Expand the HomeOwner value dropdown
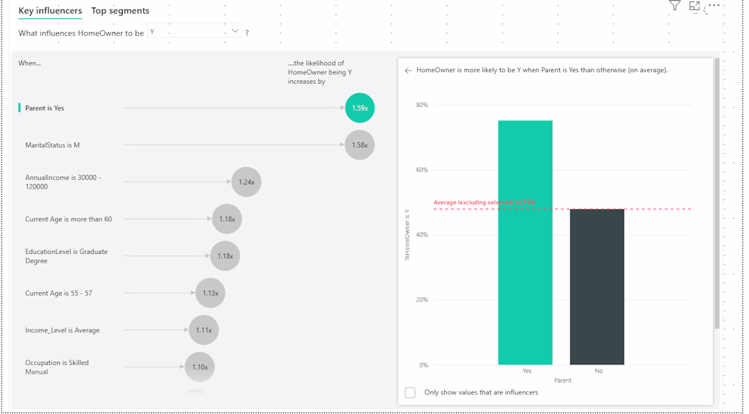The height and width of the screenshot is (414, 749). (195, 31)
